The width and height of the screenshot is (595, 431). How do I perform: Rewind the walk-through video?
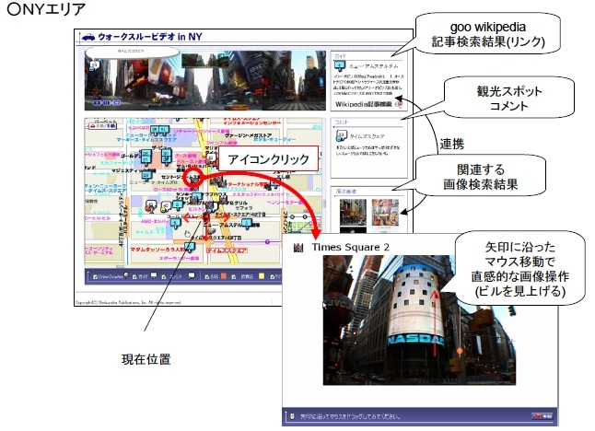pyautogui.click(x=97, y=103)
